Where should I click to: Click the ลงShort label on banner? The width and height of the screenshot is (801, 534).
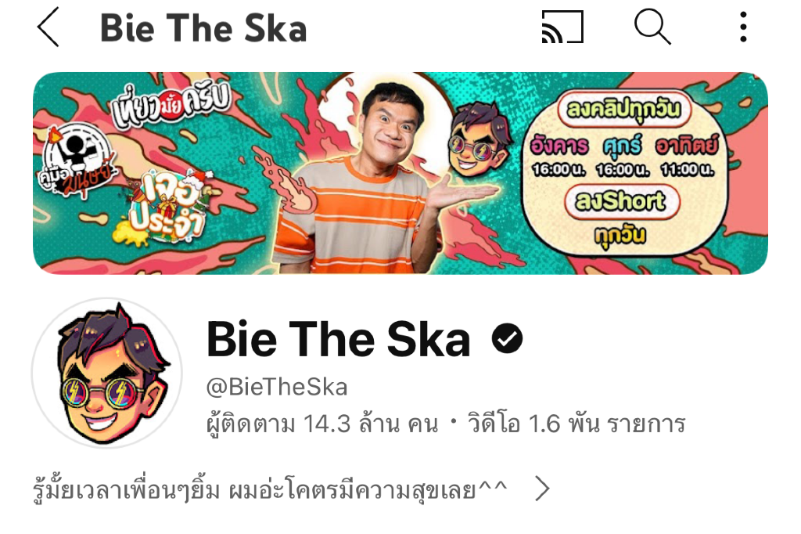622,201
